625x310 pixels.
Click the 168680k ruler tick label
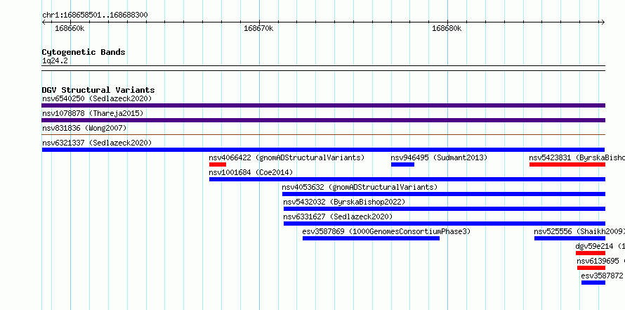click(447, 28)
